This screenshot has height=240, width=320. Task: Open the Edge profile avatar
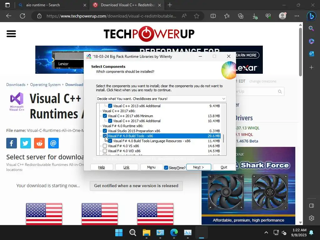click(x=282, y=16)
